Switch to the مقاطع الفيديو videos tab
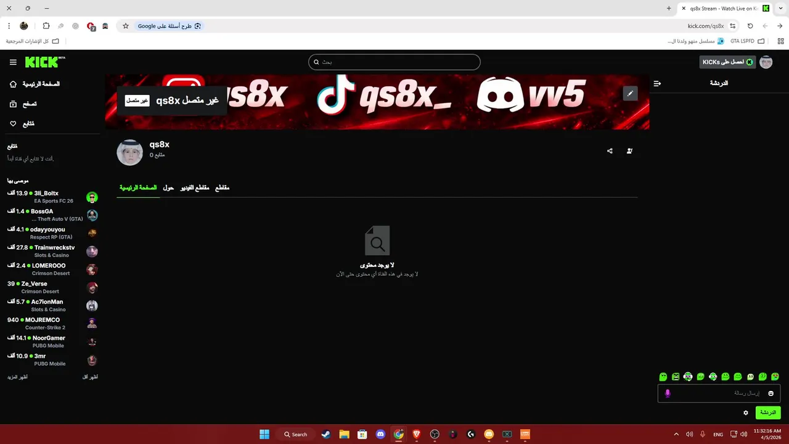789x444 pixels. click(x=195, y=187)
